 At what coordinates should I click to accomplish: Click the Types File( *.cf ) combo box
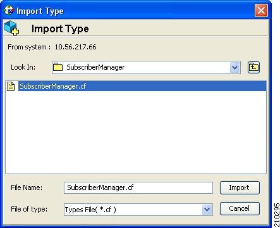tap(138, 210)
